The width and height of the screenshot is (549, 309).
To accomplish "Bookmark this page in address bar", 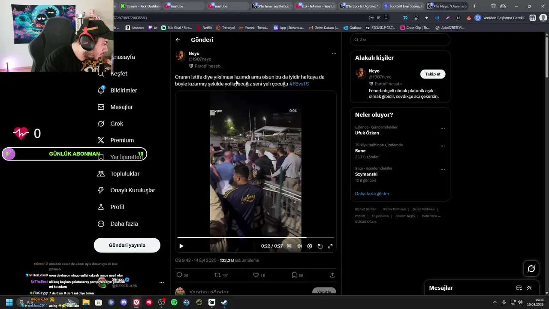I will [386, 18].
